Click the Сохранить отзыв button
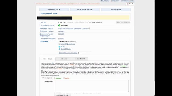This screenshot has height=96, width=172. click(62, 95)
